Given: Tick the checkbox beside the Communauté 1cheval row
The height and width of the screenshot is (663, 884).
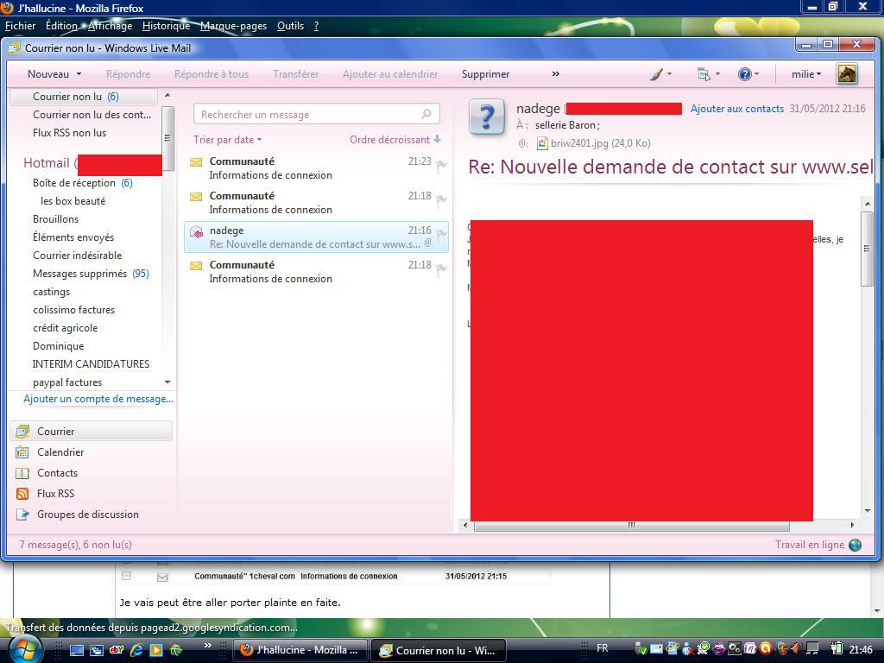Looking at the screenshot, I should point(127,576).
